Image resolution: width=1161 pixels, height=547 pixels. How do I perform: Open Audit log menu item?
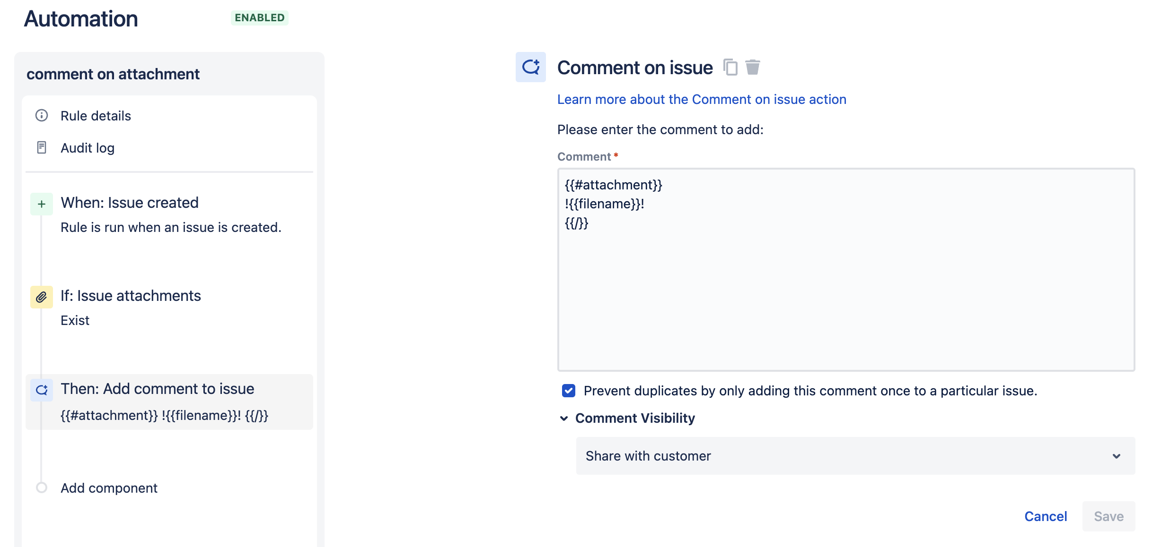coord(88,148)
